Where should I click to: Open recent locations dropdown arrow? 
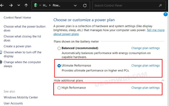click(x=18, y=5)
